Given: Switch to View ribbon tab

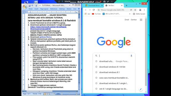Looking at the screenshot, I should pos(75,9).
